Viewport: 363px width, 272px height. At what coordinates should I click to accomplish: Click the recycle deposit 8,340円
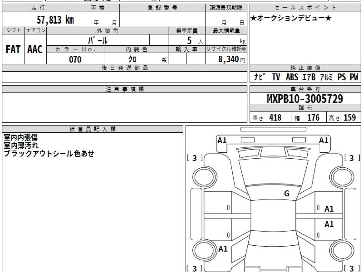tap(232, 59)
